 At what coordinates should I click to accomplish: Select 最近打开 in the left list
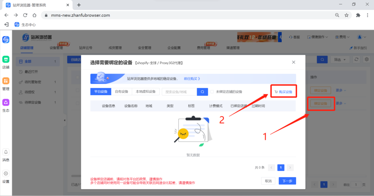coord(38,72)
